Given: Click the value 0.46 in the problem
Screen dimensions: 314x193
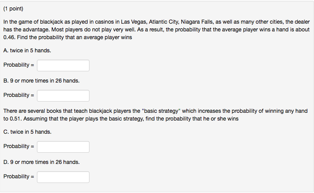Looking at the screenshot, I should point(9,37).
